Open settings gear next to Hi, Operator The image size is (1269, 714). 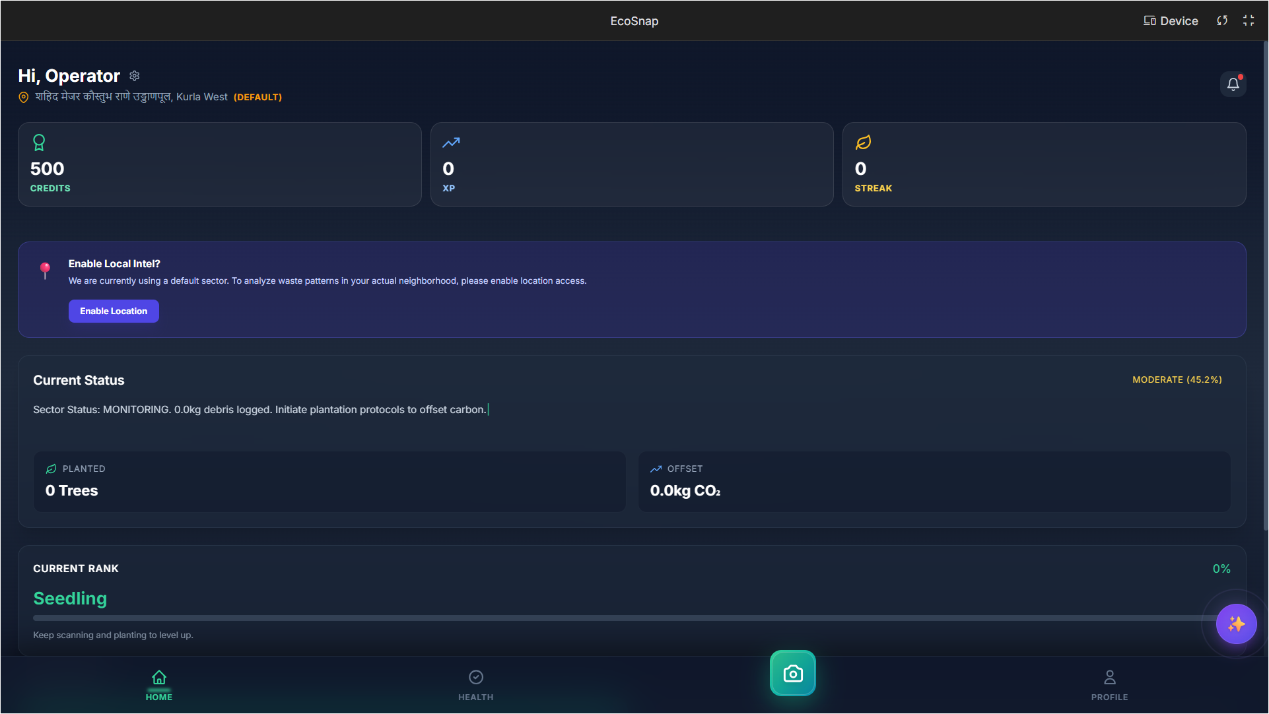[135, 76]
